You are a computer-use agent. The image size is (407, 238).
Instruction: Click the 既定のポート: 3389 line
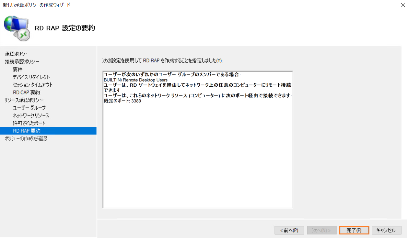pos(122,101)
